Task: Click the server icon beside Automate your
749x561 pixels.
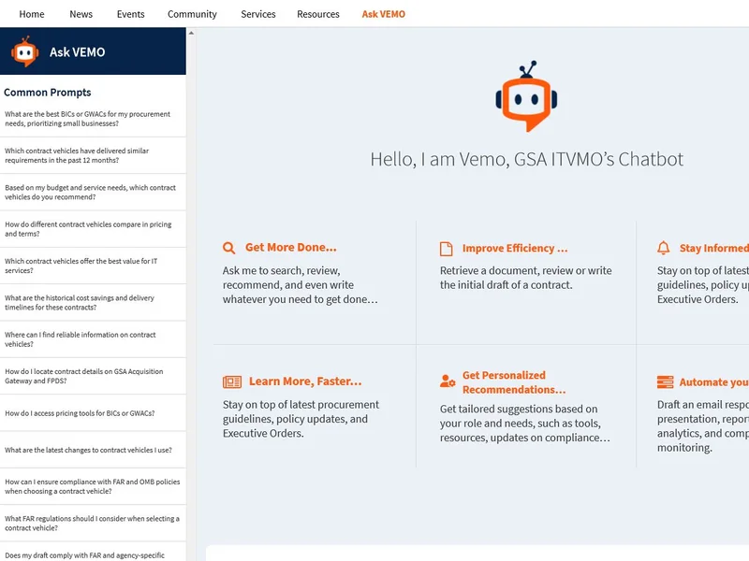Action: click(x=665, y=382)
